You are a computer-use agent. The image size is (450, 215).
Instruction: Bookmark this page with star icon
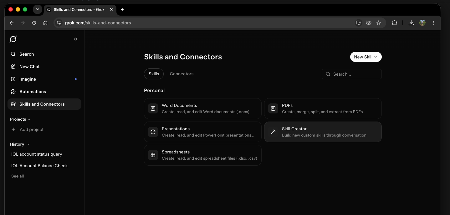point(379,23)
